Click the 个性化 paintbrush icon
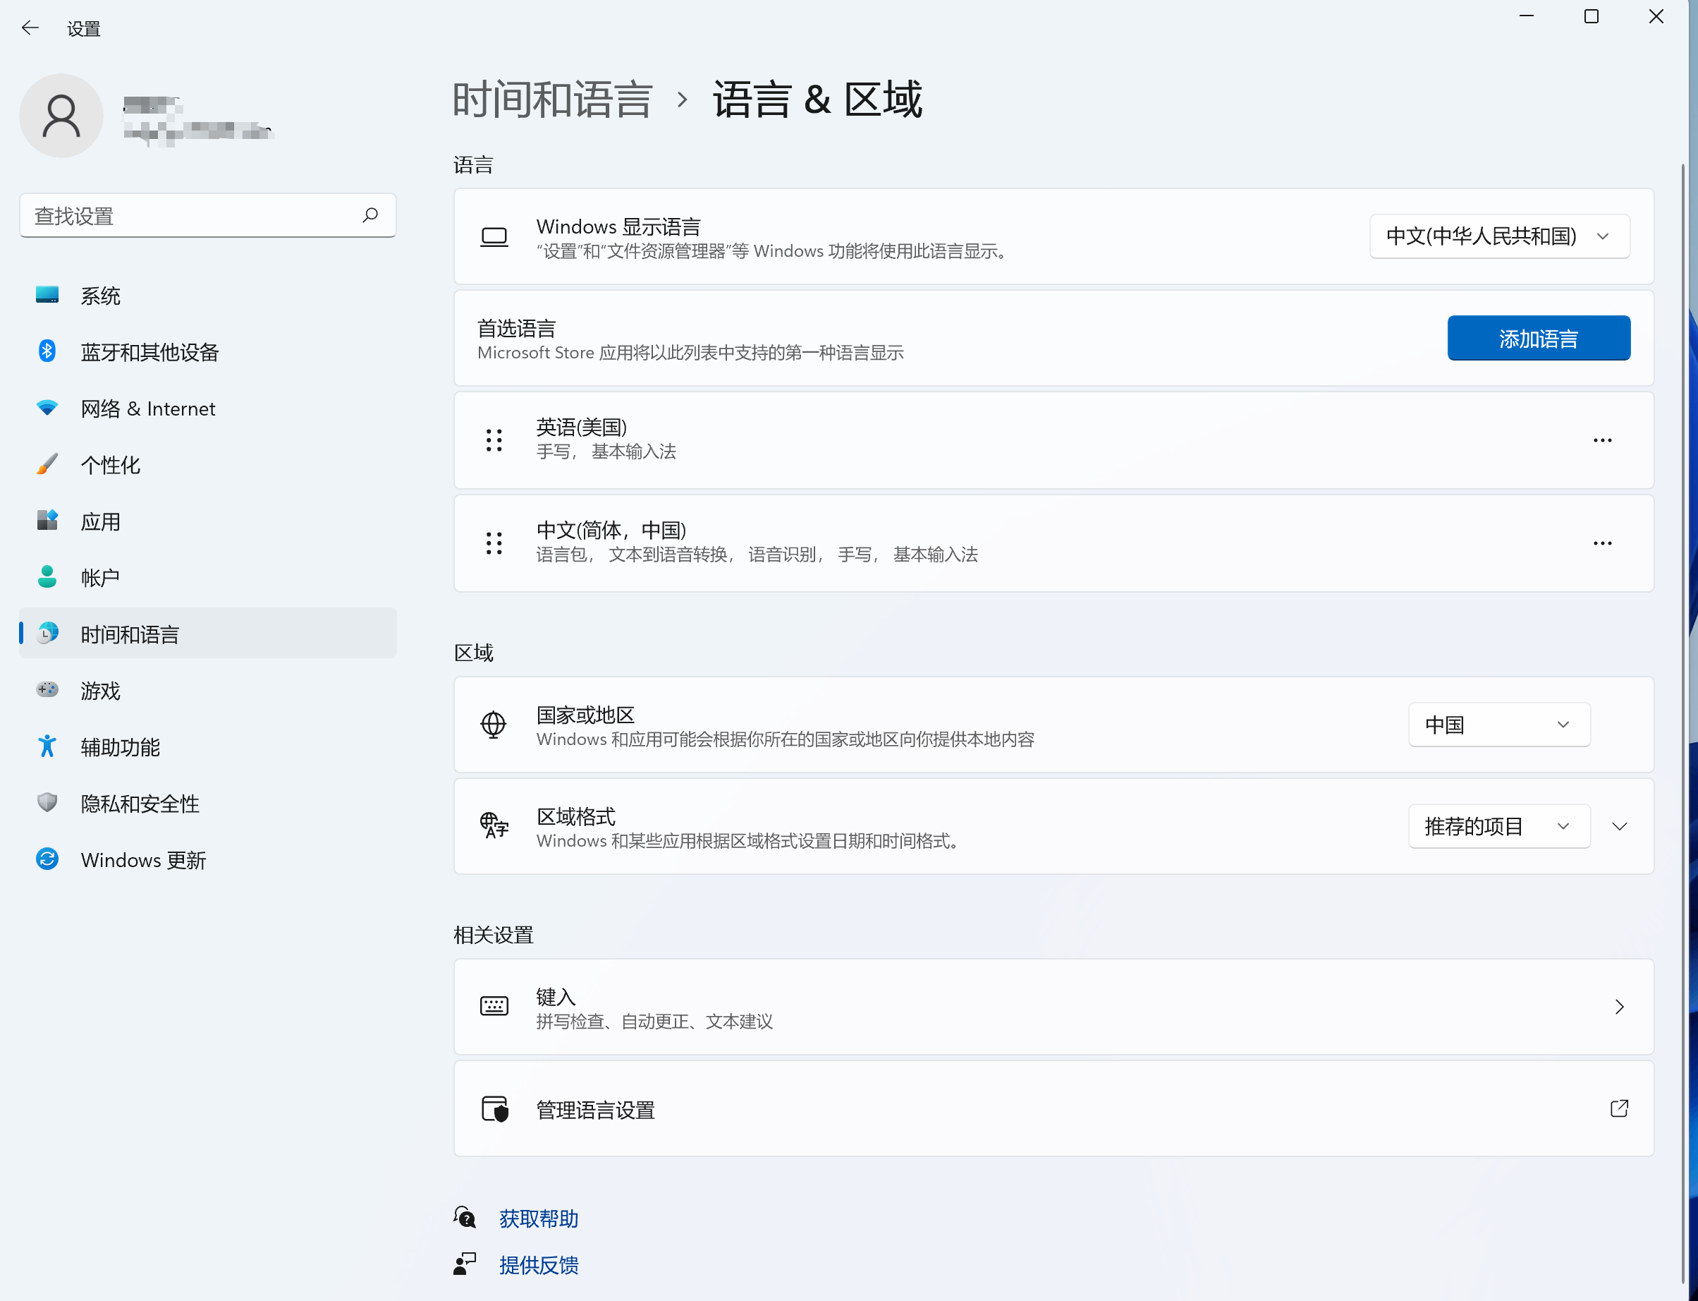The width and height of the screenshot is (1698, 1301). point(47,464)
